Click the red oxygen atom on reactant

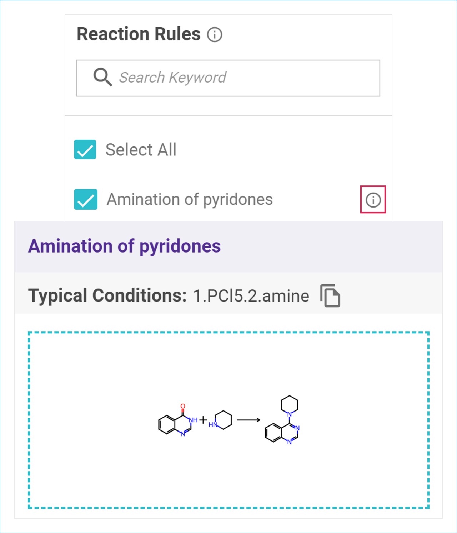point(183,406)
